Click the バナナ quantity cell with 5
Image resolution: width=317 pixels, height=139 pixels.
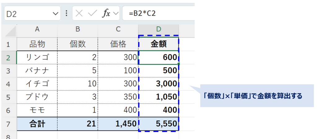click(x=78, y=71)
